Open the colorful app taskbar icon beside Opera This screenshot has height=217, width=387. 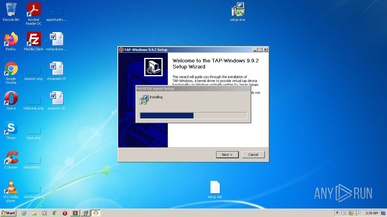pyautogui.click(x=75, y=213)
